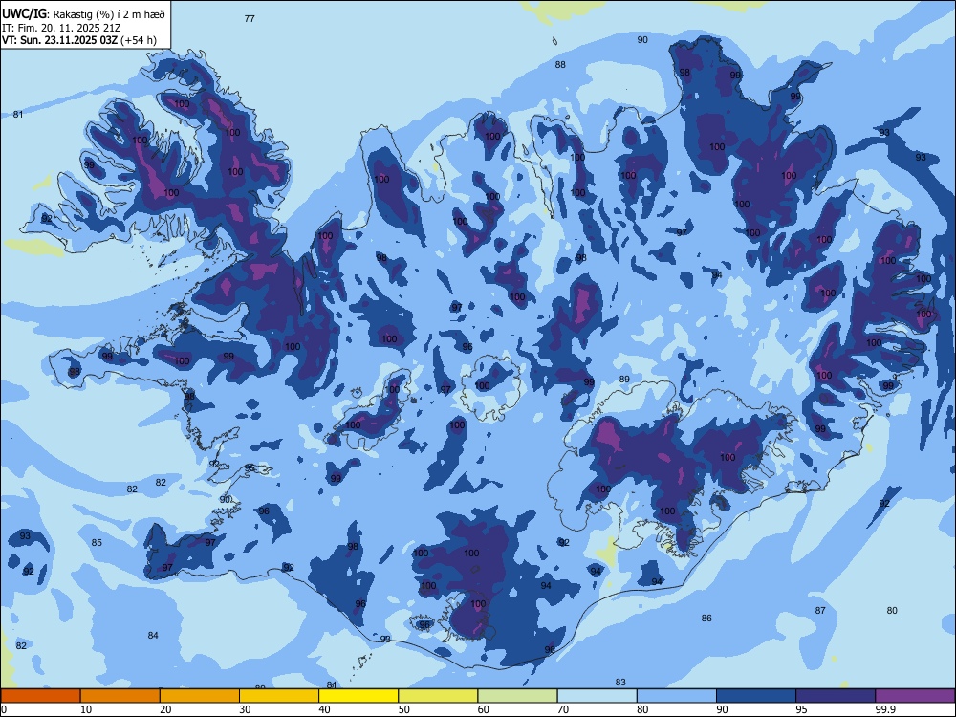
Task: Click the medium blue 90–95 legend band
Action: (756, 696)
